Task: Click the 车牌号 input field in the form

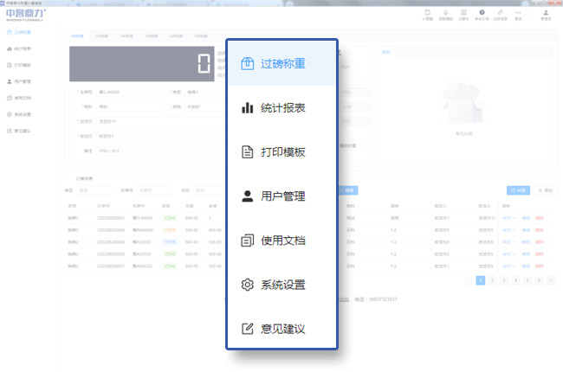Action: click(x=128, y=92)
